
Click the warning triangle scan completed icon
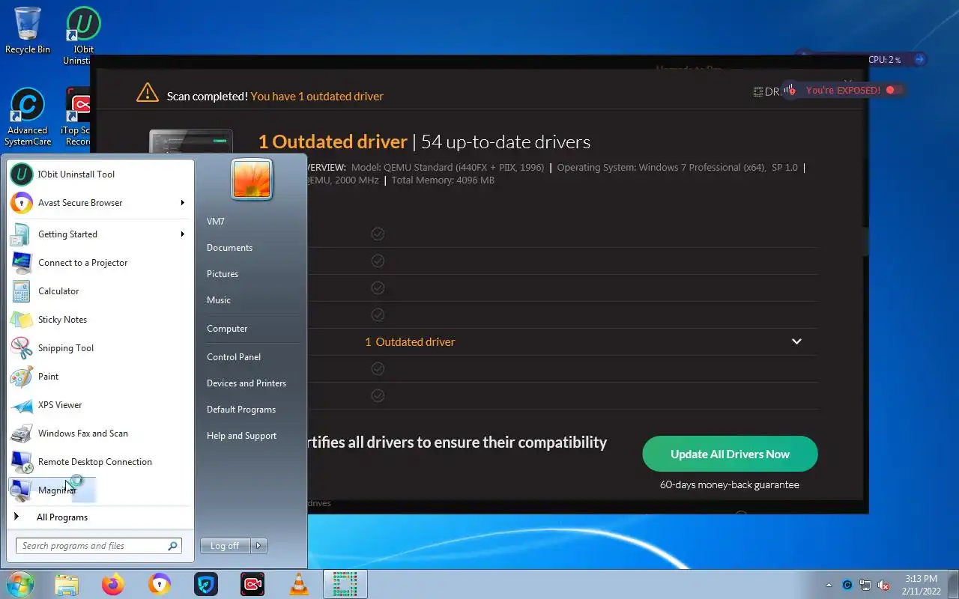pyautogui.click(x=148, y=93)
